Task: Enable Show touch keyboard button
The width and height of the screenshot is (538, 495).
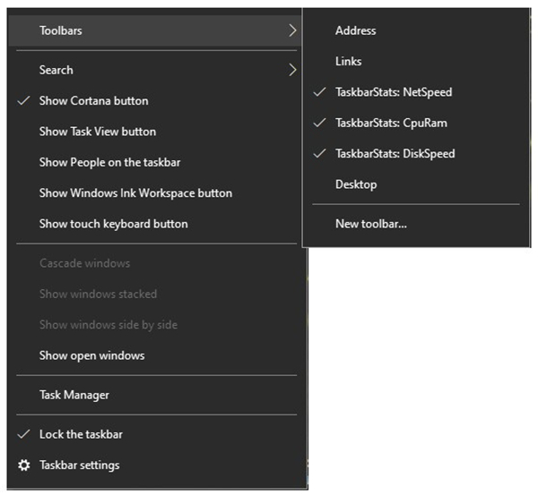Action: tap(113, 224)
